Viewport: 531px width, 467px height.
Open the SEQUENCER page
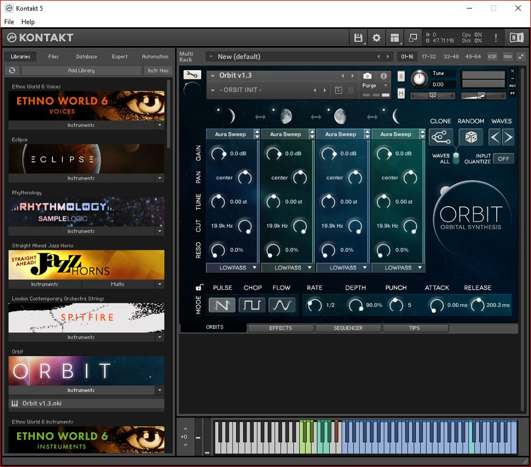(348, 328)
